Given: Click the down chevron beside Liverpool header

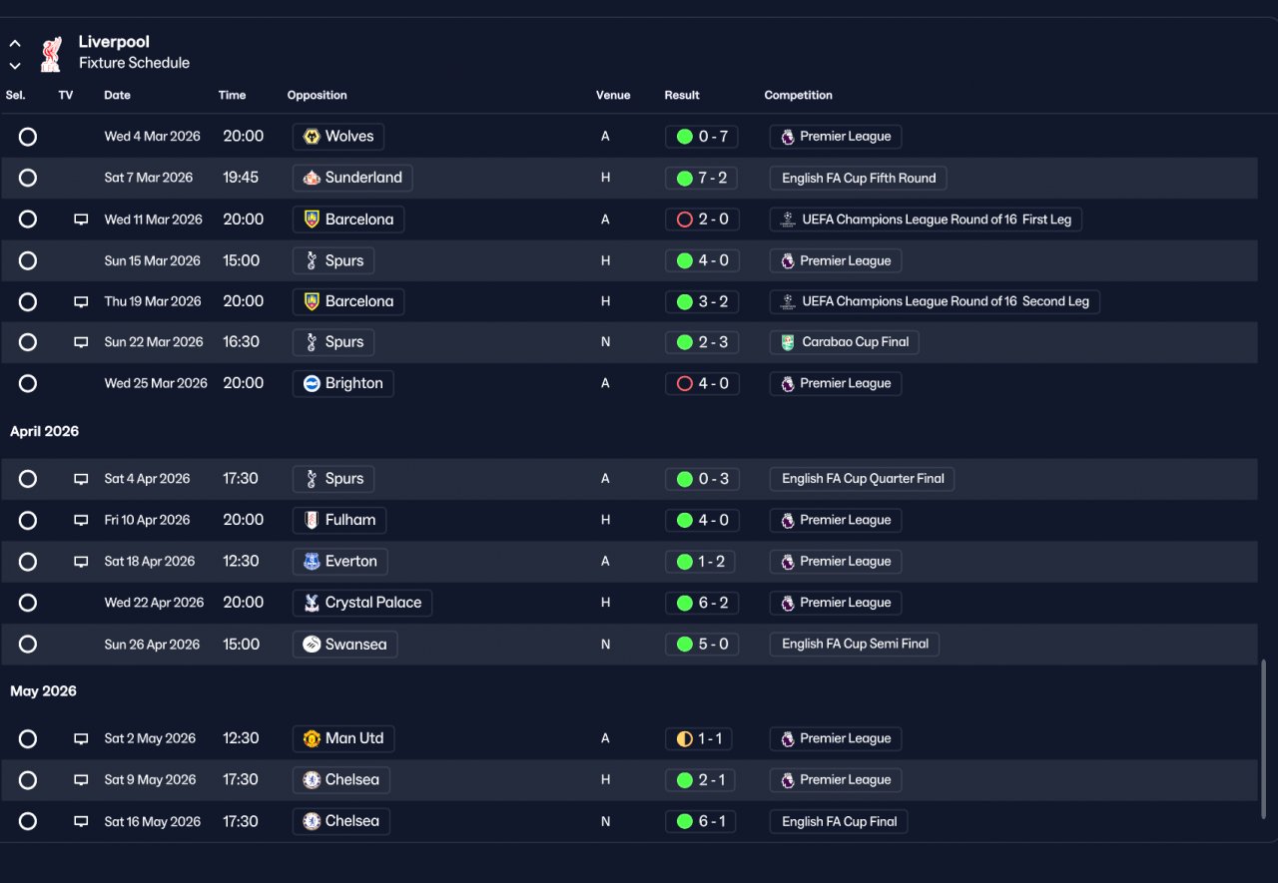Looking at the screenshot, I should 15,66.
